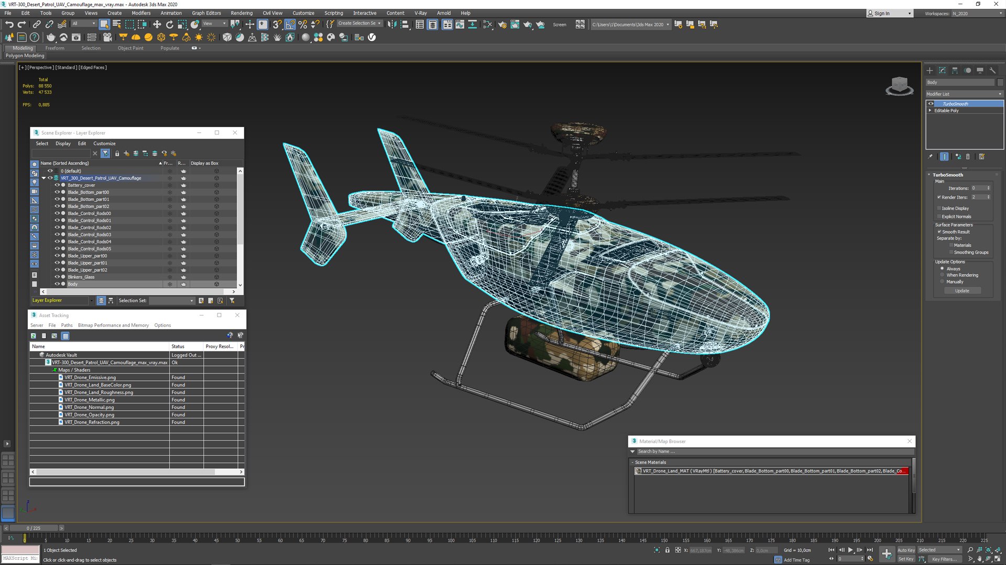This screenshot has width=1006, height=565.
Task: Open the Create tab in command panel
Action: click(930, 70)
